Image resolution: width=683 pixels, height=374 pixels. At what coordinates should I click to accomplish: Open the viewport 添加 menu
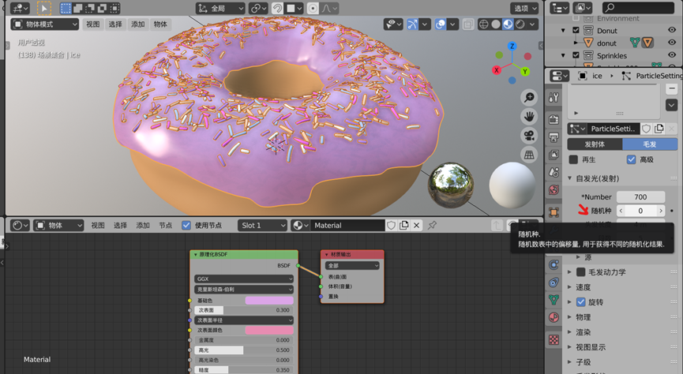138,24
